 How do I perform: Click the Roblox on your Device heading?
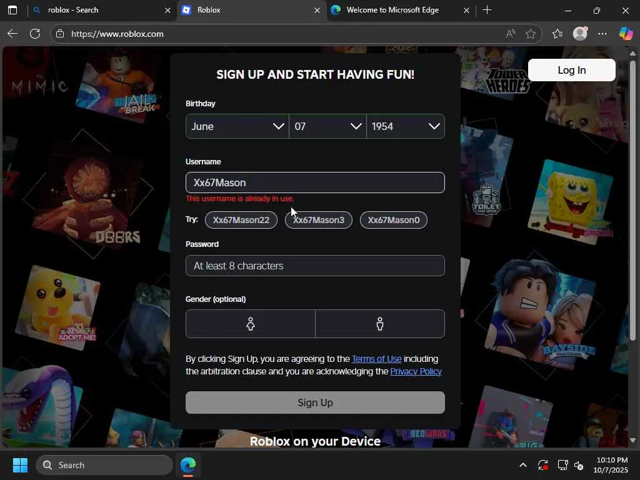315,441
